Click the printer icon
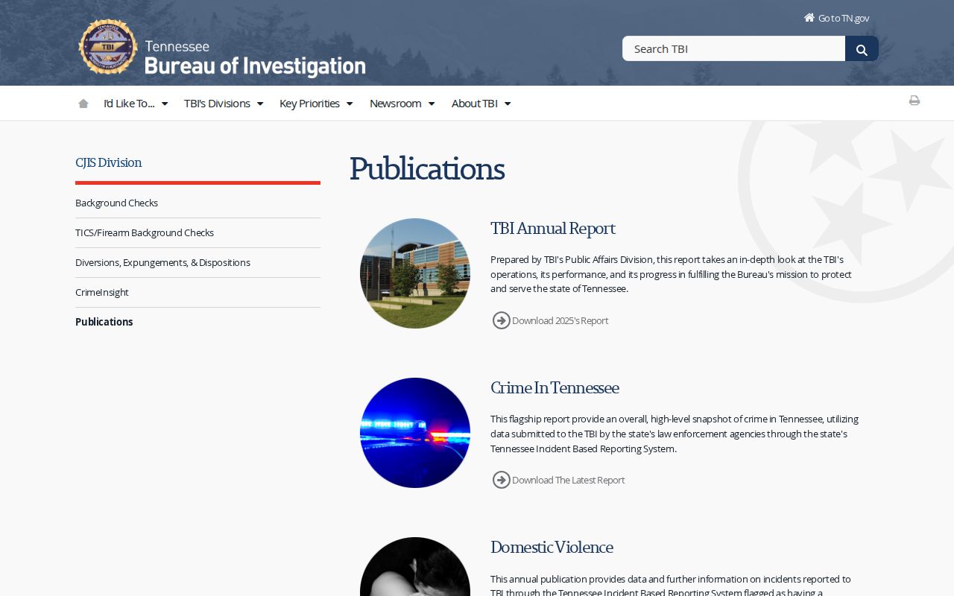954x596 pixels. tap(914, 101)
